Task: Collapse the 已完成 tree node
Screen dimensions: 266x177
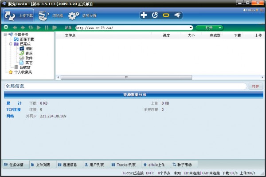Action: point(10,44)
